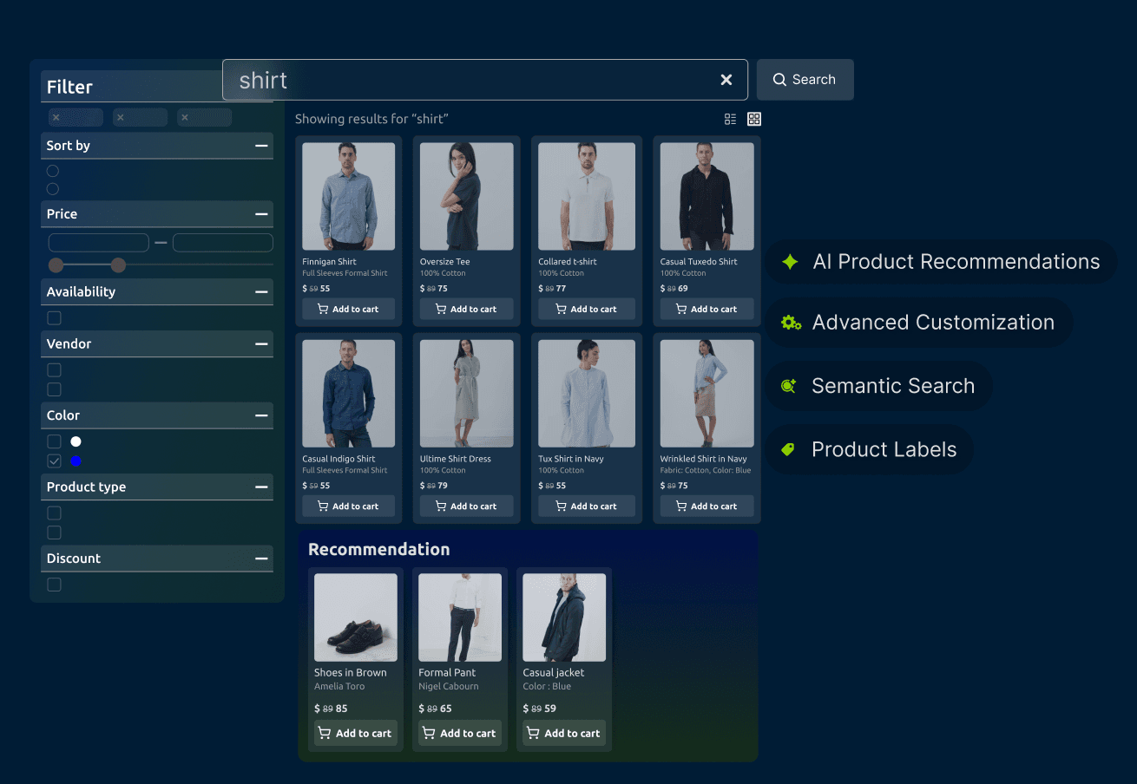Viewport: 1137px width, 784px height.
Task: Add the Finnigan Shirt to cart
Action: tap(348, 309)
